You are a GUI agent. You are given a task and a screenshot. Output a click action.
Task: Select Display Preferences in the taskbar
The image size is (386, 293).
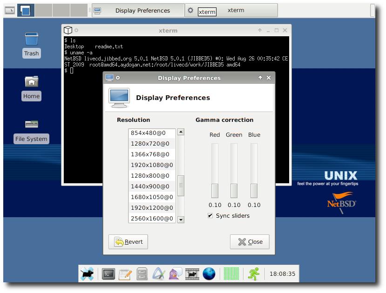tap(138, 10)
